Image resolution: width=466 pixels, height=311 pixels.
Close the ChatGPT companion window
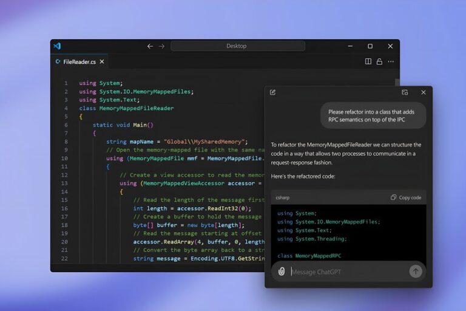coord(424,92)
